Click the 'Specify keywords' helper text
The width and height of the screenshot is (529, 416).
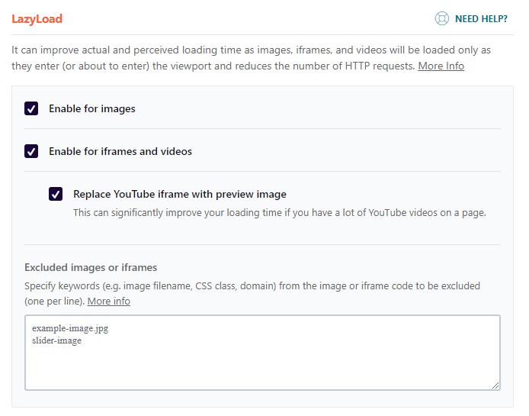pyautogui.click(x=252, y=293)
